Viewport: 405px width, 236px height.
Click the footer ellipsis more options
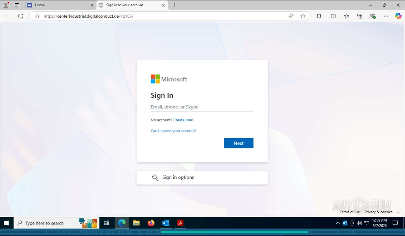[399, 213]
